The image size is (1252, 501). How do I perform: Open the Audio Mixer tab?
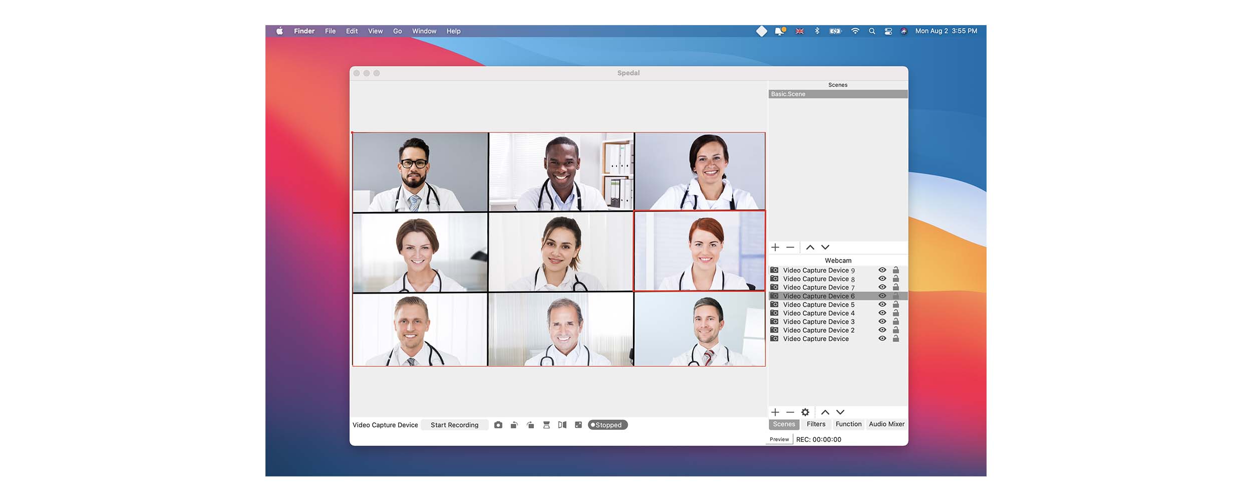click(886, 424)
